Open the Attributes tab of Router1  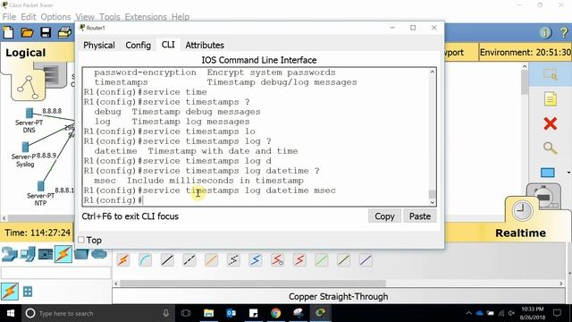click(205, 46)
